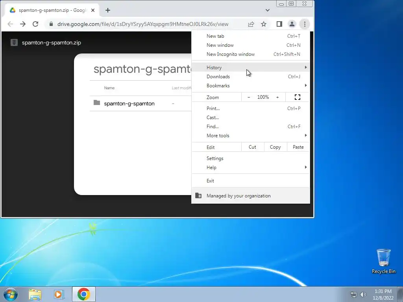Click the zip file icon in Drive header
The width and height of the screenshot is (403, 302).
coord(14,42)
